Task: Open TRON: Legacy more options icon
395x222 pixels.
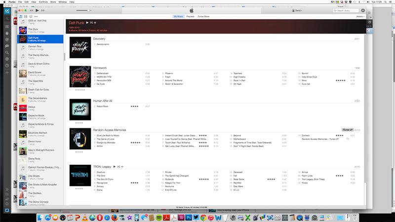Action: [x=122, y=167]
